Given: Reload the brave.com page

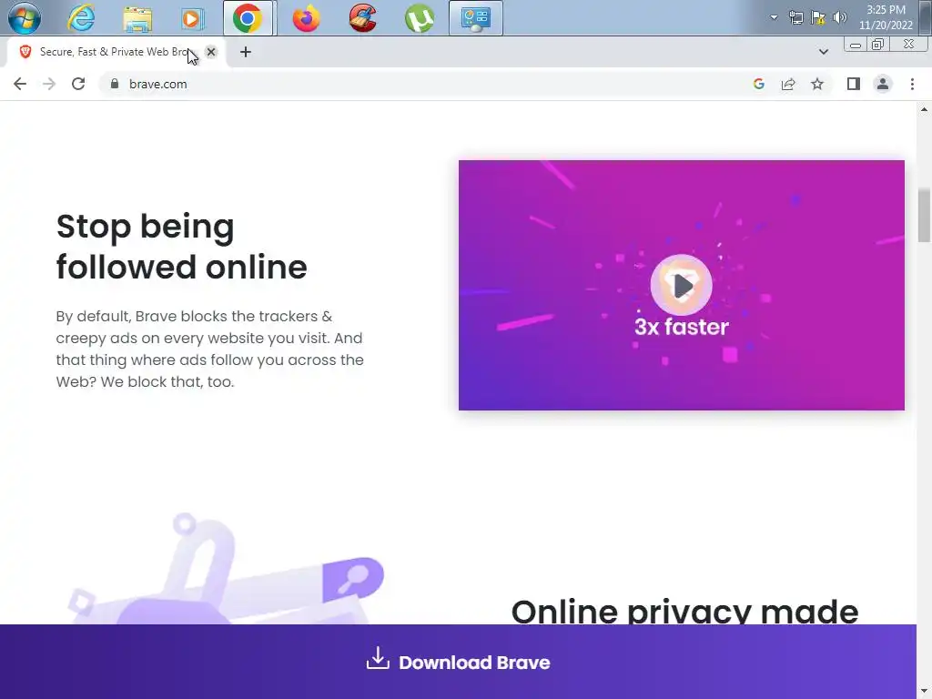Looking at the screenshot, I should 78,84.
